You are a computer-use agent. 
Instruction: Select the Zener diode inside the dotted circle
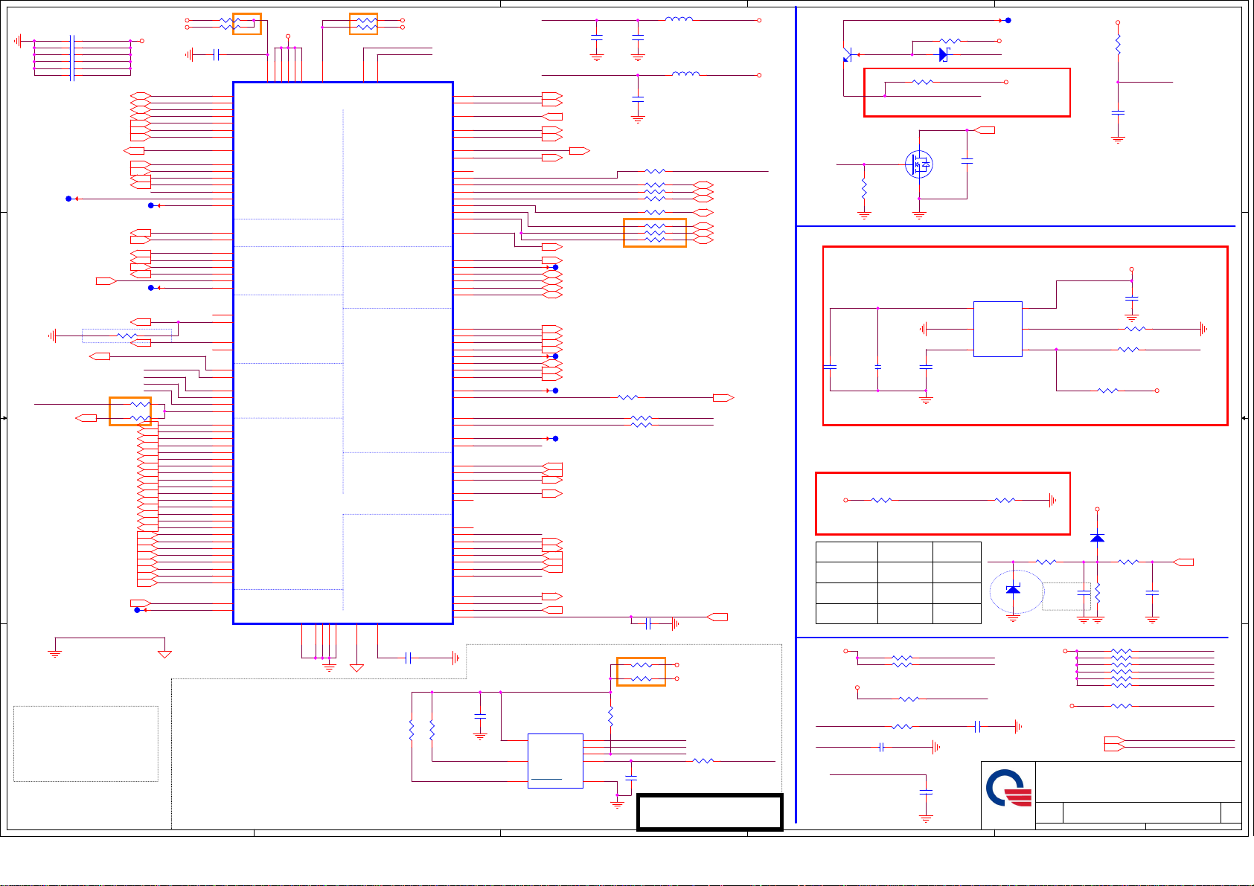click(x=1013, y=590)
